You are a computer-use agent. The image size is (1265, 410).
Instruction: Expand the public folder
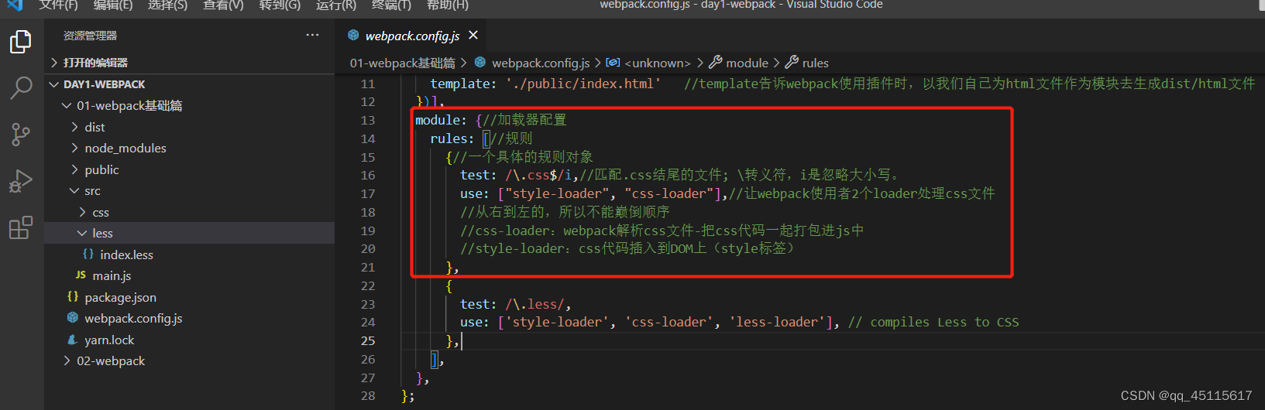click(190, 169)
